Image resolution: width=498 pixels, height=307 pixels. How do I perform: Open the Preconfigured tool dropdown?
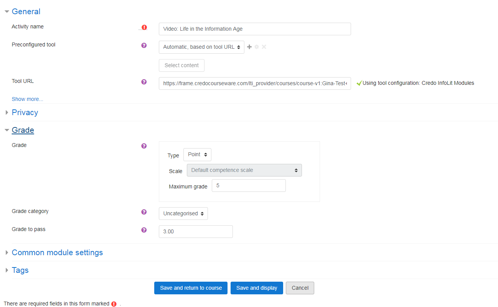pos(201,47)
